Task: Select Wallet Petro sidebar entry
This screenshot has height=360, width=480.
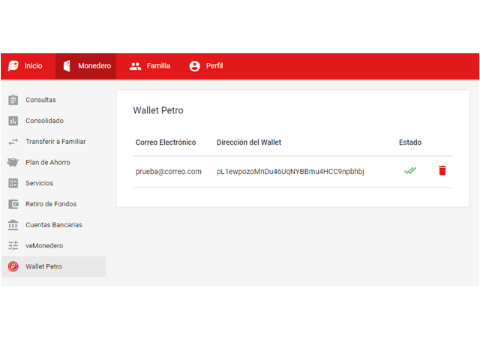Action: (x=53, y=267)
